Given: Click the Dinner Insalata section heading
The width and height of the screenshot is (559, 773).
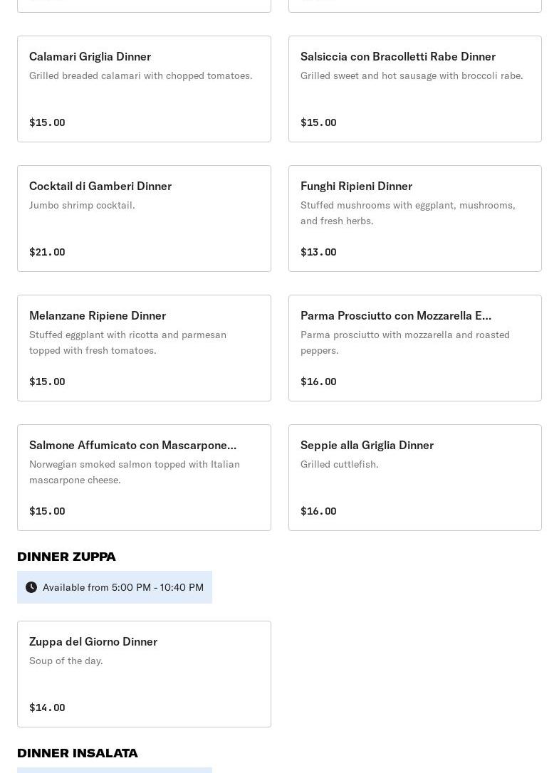Looking at the screenshot, I should coord(78,753).
